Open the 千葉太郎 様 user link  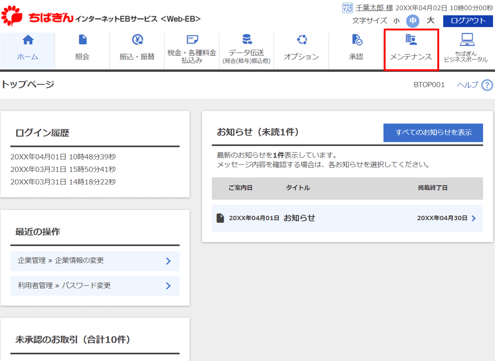374,8
